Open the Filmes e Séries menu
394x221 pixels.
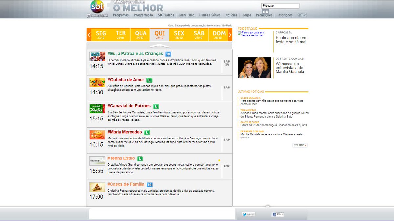209,15
